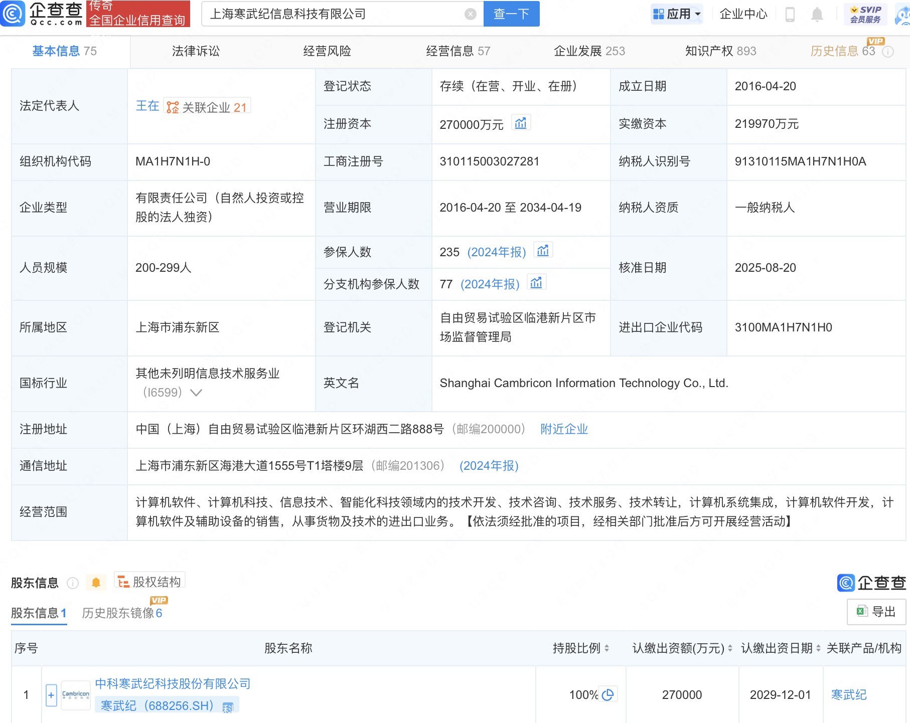Click the notification bell in header
This screenshot has width=910, height=723.
[x=817, y=15]
